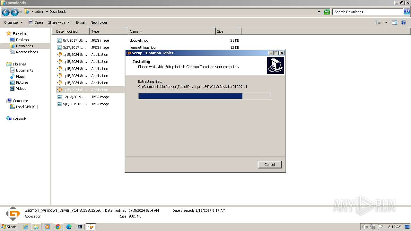Click the setup computer image icon
Image resolution: width=411 pixels, height=231 pixels.
click(x=275, y=65)
